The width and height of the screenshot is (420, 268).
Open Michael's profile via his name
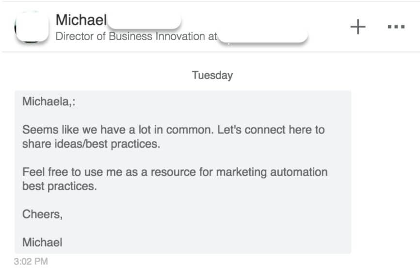click(81, 20)
